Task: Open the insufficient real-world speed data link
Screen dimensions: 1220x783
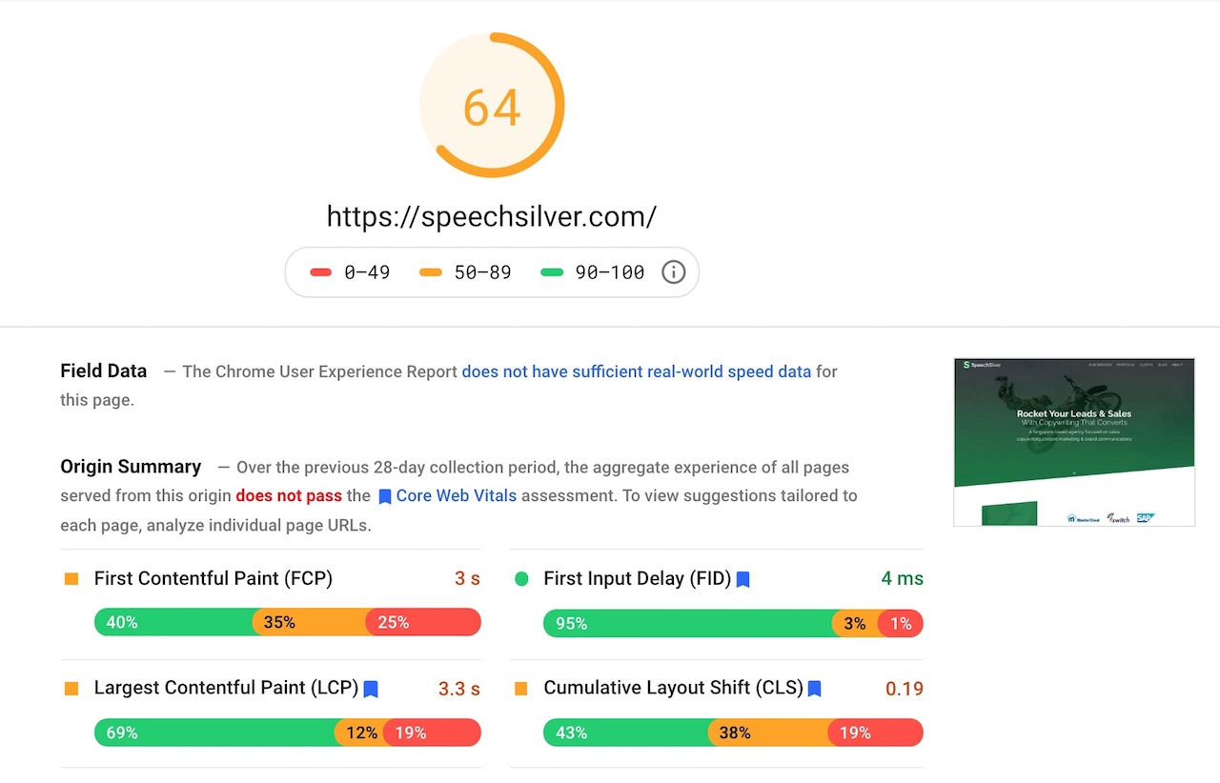Action: pos(636,371)
